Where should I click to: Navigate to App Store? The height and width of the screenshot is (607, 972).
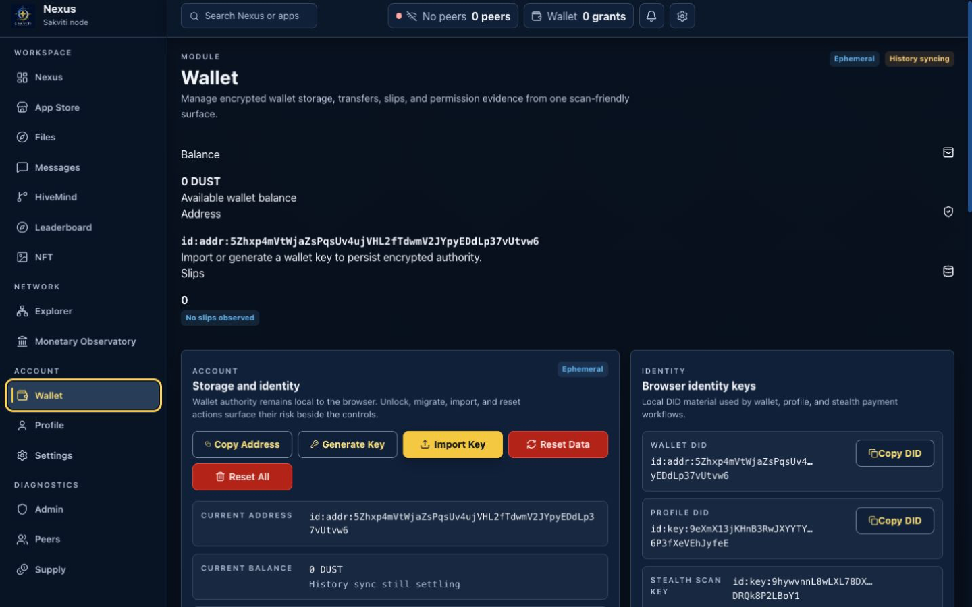[x=84, y=107]
